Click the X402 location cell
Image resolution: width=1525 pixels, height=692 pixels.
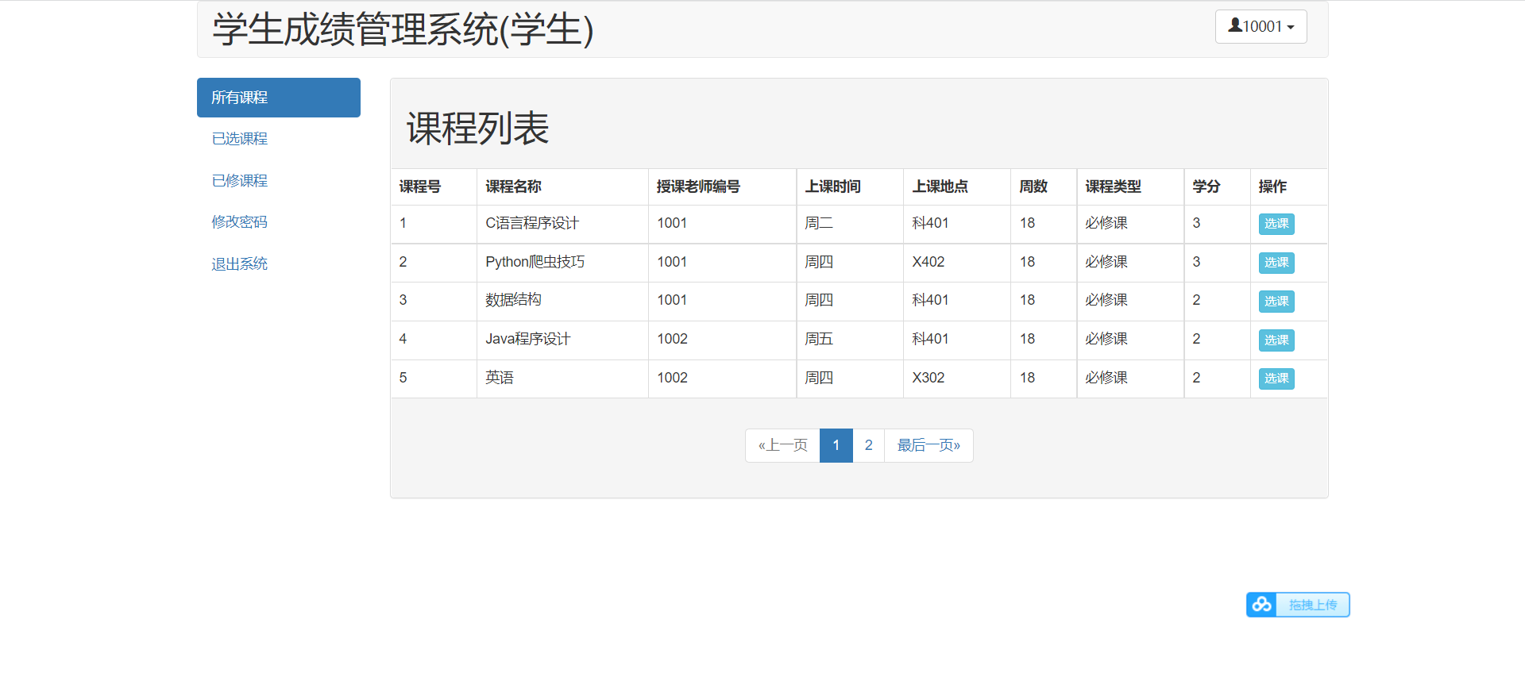(x=928, y=262)
